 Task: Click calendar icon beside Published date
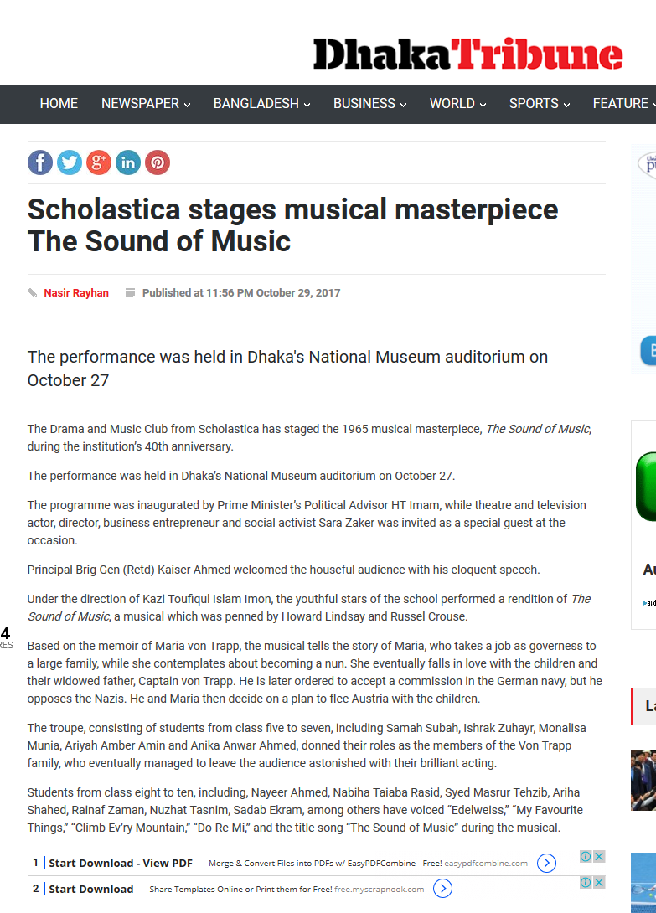click(x=131, y=293)
